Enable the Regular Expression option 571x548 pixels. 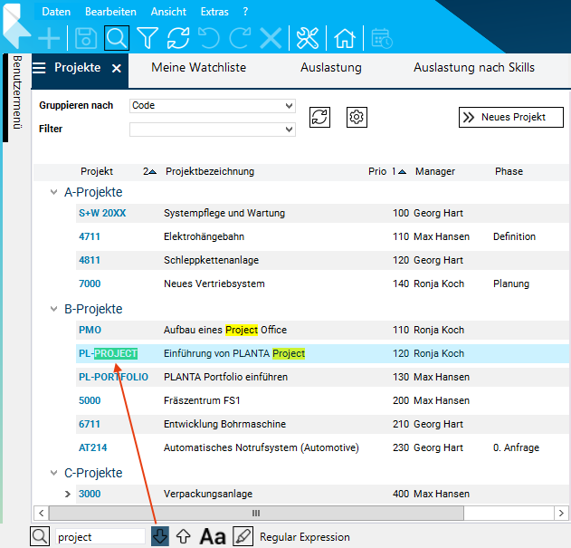click(x=304, y=537)
